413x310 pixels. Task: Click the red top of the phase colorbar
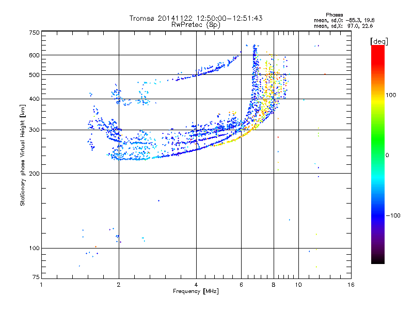[x=378, y=51]
